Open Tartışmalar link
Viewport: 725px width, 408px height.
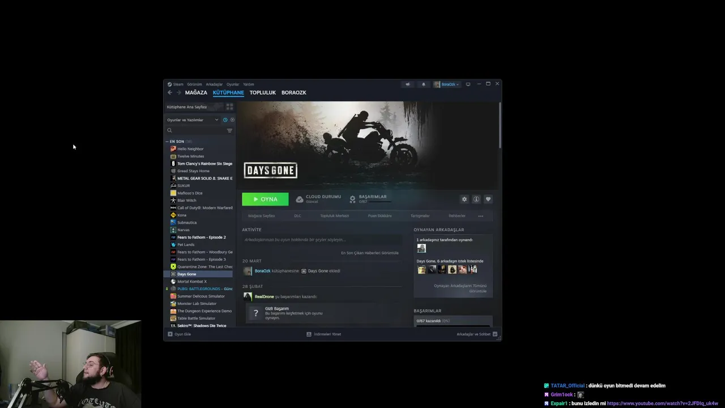click(x=420, y=216)
